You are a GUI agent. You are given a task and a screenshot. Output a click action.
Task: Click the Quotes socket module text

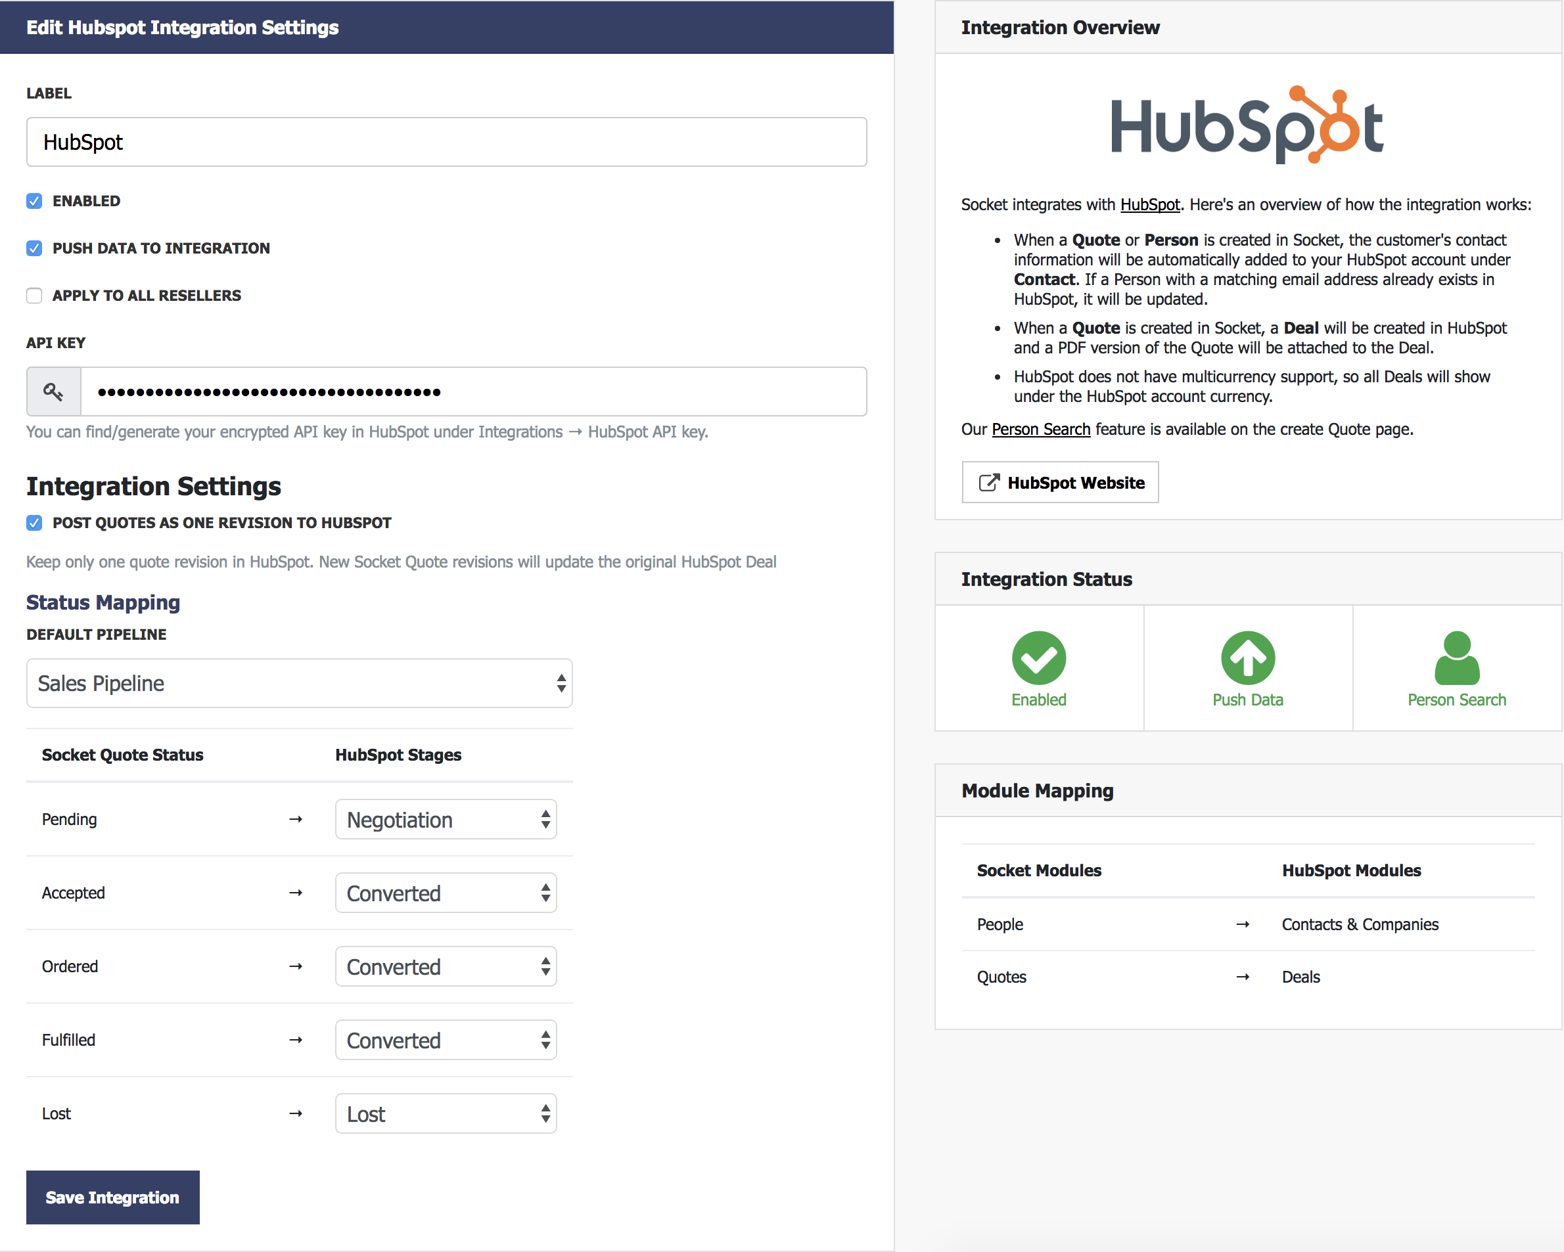pyautogui.click(x=1001, y=977)
